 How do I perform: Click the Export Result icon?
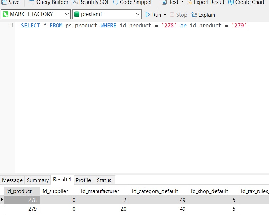pyautogui.click(x=189, y=2)
